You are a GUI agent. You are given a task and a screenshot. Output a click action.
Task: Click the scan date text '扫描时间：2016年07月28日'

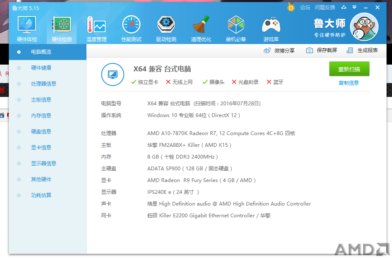(227, 104)
